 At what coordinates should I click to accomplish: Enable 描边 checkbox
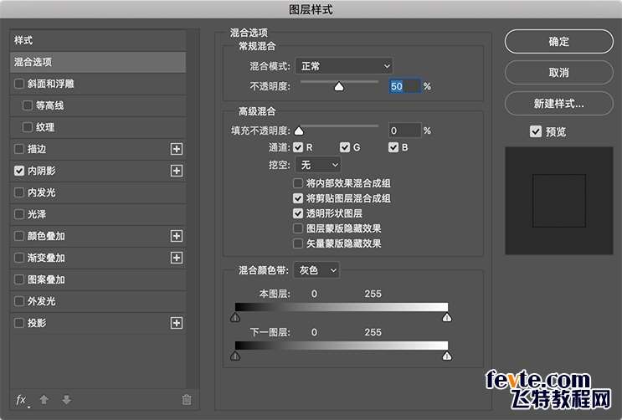tap(19, 149)
